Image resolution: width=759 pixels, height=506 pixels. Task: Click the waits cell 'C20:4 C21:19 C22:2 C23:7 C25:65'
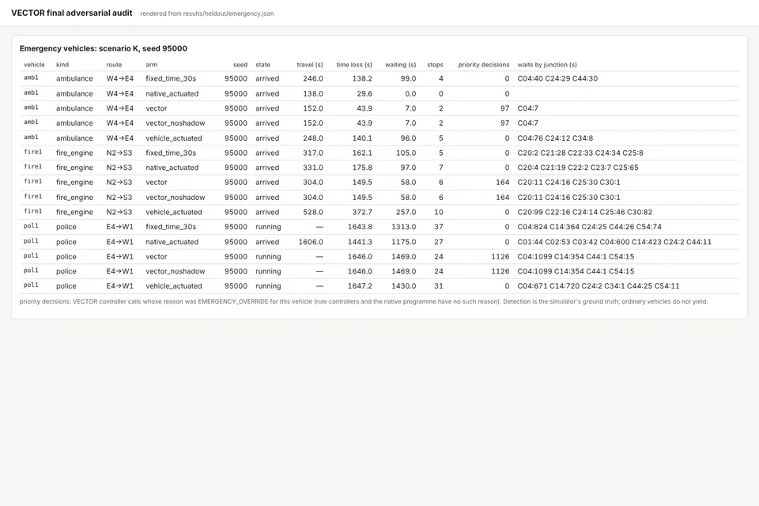pyautogui.click(x=578, y=168)
